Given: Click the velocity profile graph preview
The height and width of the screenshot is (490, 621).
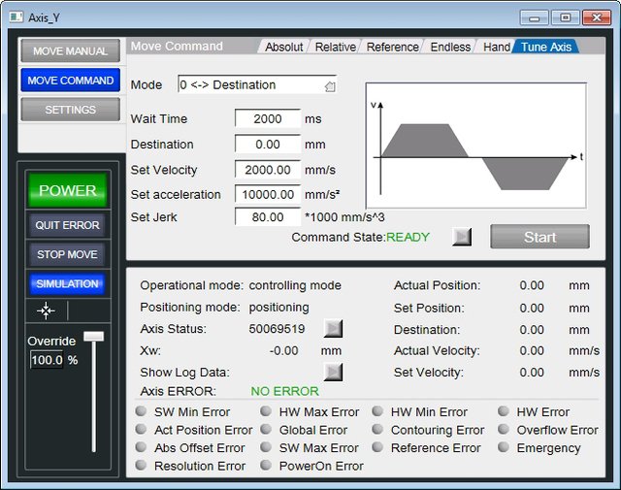Looking at the screenshot, I should pyautogui.click(x=476, y=146).
